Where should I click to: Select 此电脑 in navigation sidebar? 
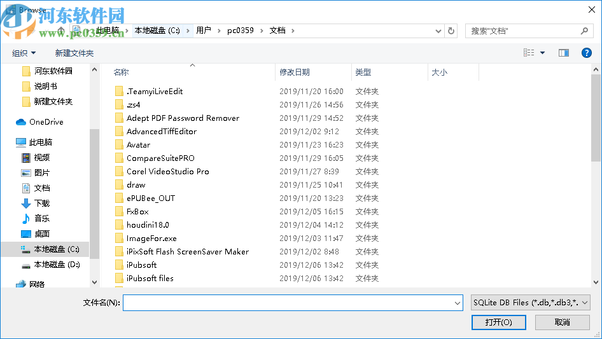click(x=34, y=142)
